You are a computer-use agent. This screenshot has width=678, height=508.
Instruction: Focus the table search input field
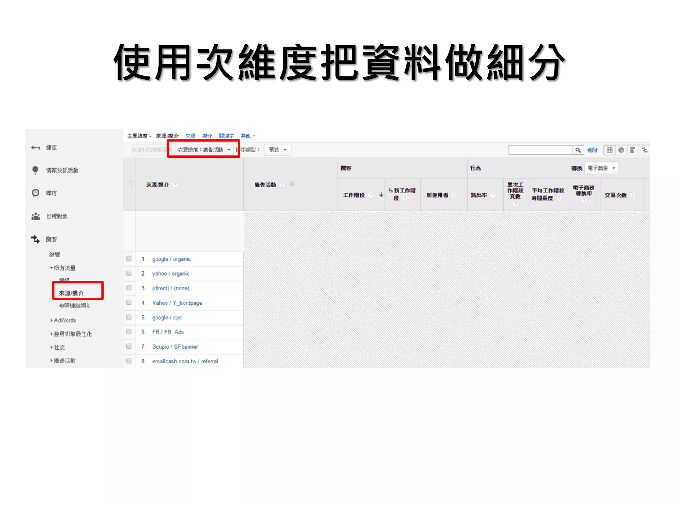(541, 150)
